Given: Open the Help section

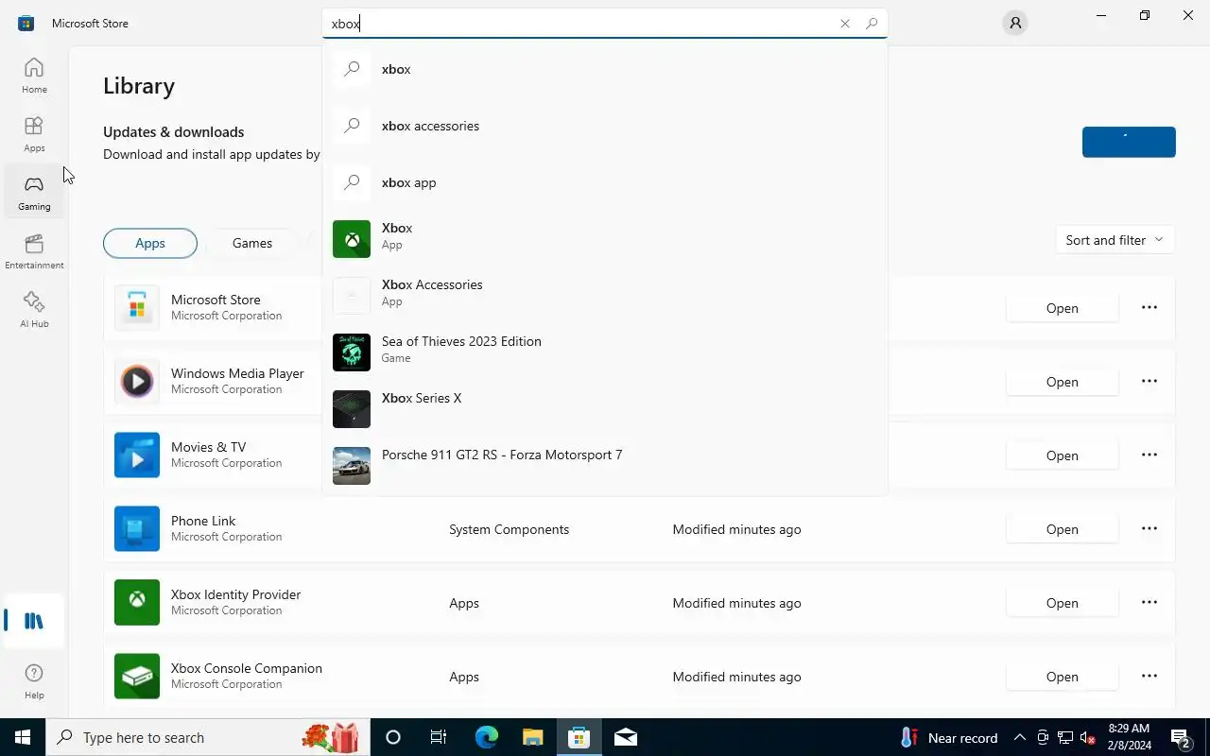Looking at the screenshot, I should (34, 680).
